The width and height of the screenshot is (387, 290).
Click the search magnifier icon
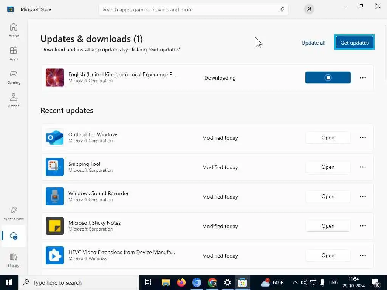tap(282, 9)
